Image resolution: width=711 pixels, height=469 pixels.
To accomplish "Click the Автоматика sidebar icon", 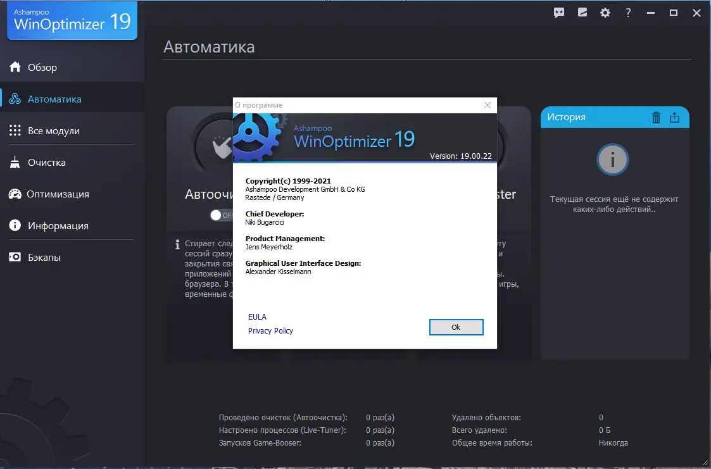I will pyautogui.click(x=15, y=99).
